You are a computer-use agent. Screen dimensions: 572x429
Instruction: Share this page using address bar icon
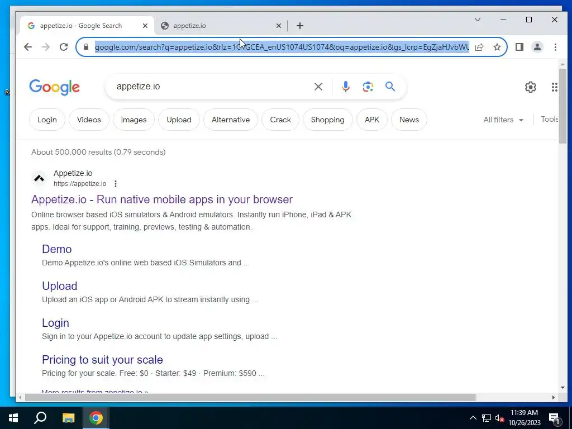point(479,47)
